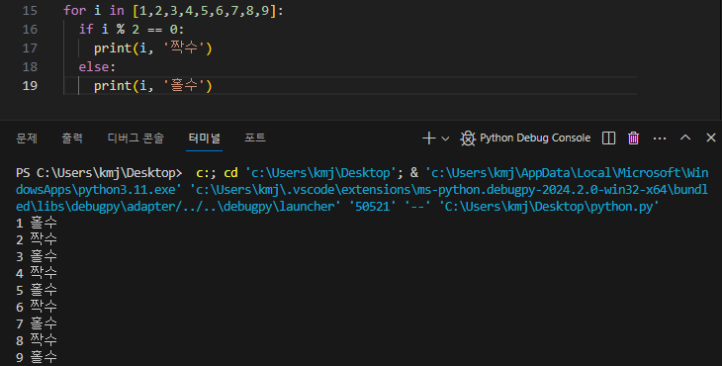The width and height of the screenshot is (722, 366).
Task: Select the 디버그 콘솔 tab
Action: tap(135, 137)
